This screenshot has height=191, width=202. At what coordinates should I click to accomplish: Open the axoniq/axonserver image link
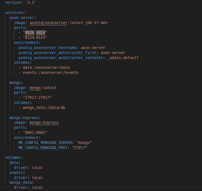pyautogui.click(x=48, y=23)
